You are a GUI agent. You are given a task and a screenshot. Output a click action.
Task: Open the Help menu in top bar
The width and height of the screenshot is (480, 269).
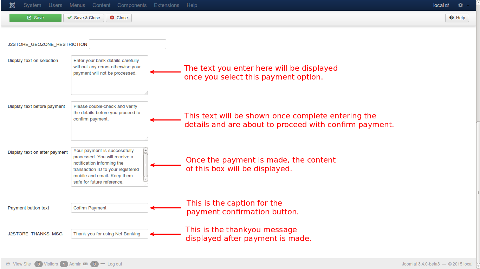192,5
